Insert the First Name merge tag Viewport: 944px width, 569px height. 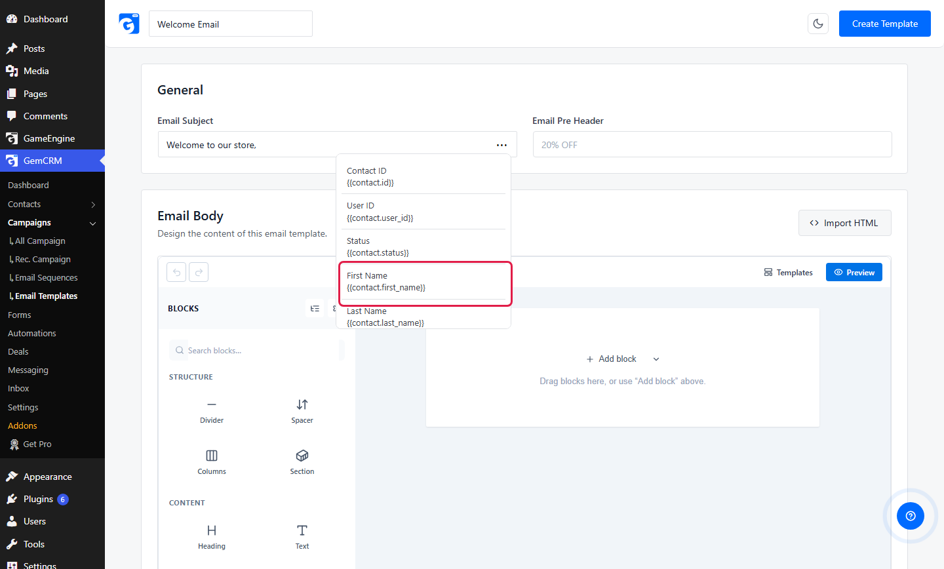(425, 282)
